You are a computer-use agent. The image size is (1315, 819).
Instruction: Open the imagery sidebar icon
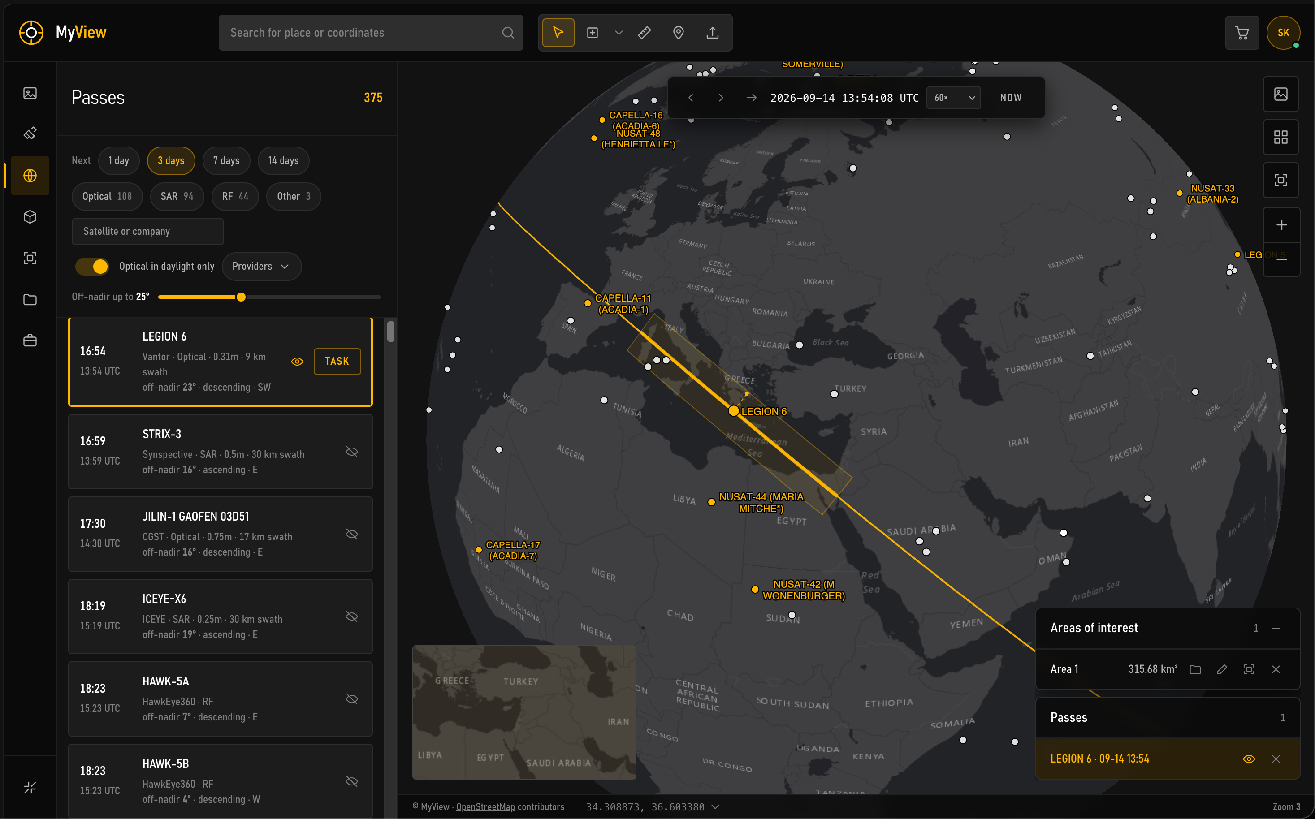click(x=30, y=93)
